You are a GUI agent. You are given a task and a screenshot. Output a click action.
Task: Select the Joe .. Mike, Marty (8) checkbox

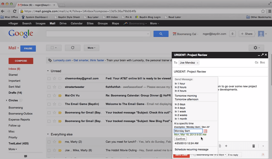click(x=49, y=151)
